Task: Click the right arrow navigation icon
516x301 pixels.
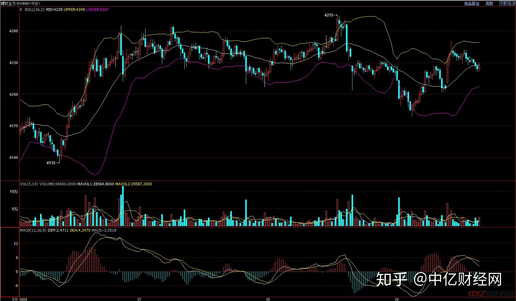Action: 507,3
